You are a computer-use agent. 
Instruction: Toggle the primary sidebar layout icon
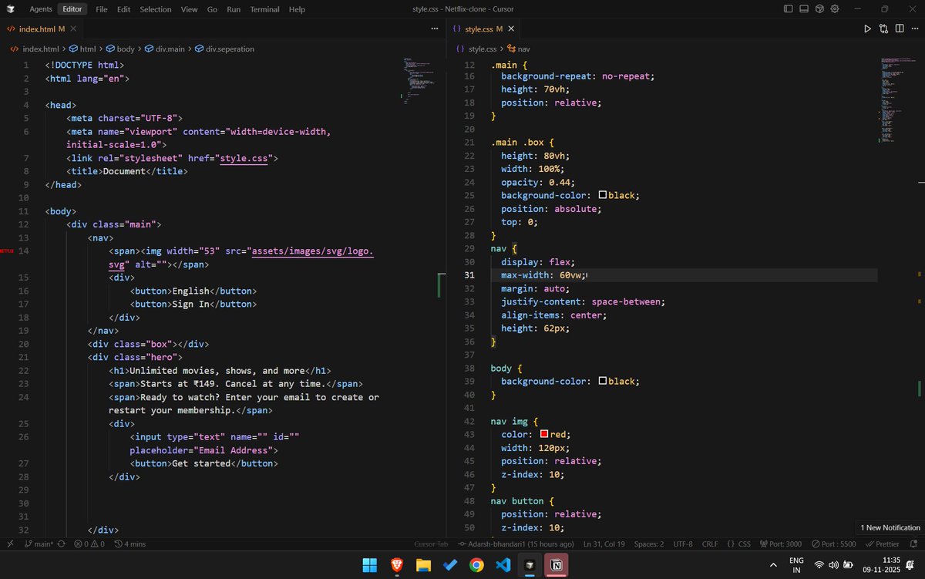788,9
